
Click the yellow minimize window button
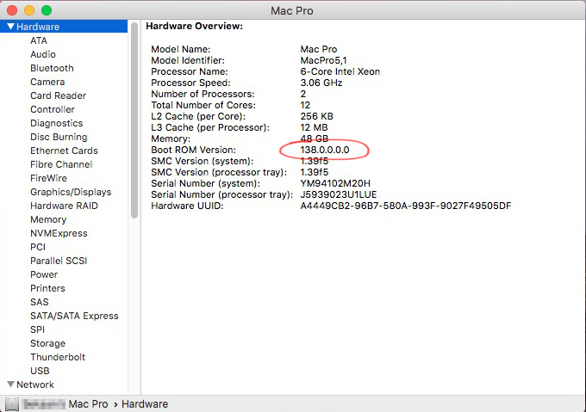pos(29,10)
